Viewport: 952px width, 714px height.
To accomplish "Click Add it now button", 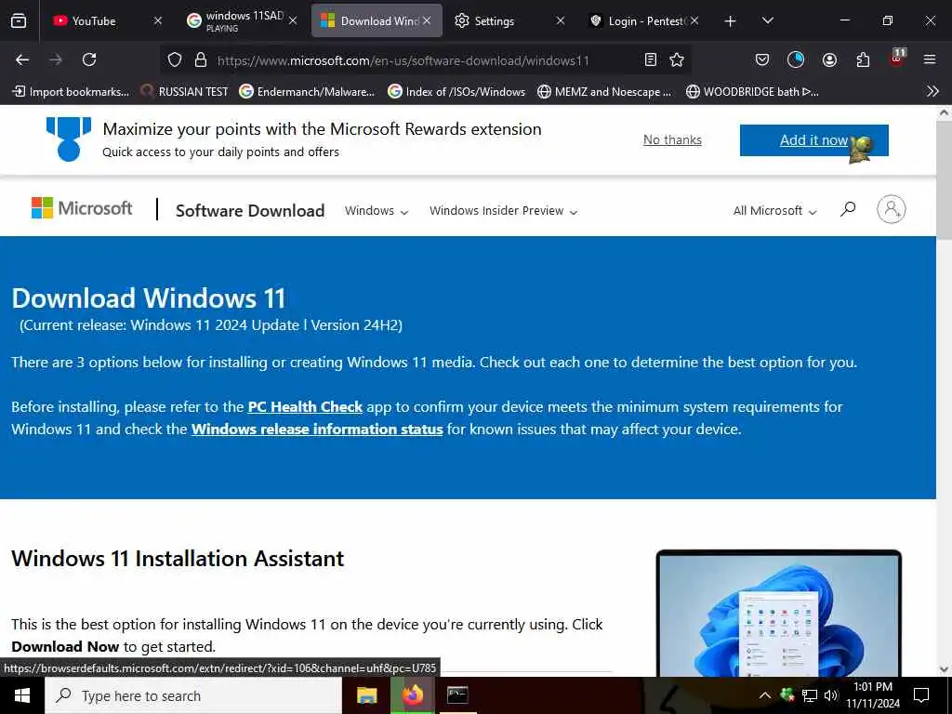I will tap(813, 140).
